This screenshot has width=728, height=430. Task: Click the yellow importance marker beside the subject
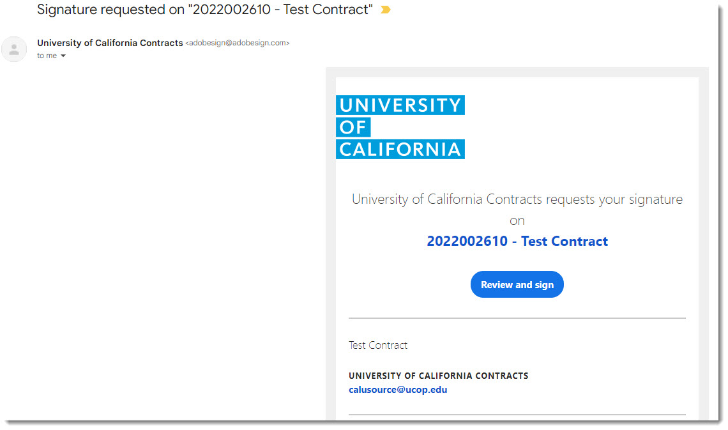pyautogui.click(x=385, y=10)
